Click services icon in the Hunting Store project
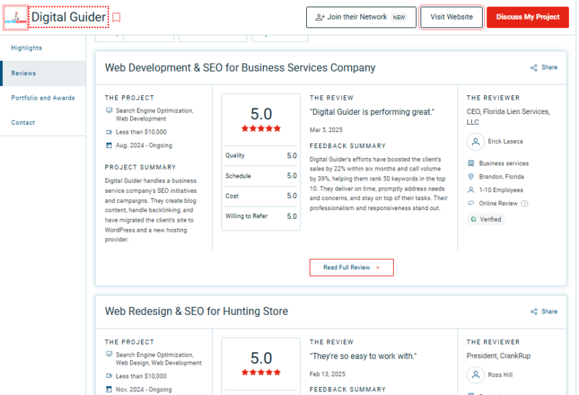 (109, 354)
